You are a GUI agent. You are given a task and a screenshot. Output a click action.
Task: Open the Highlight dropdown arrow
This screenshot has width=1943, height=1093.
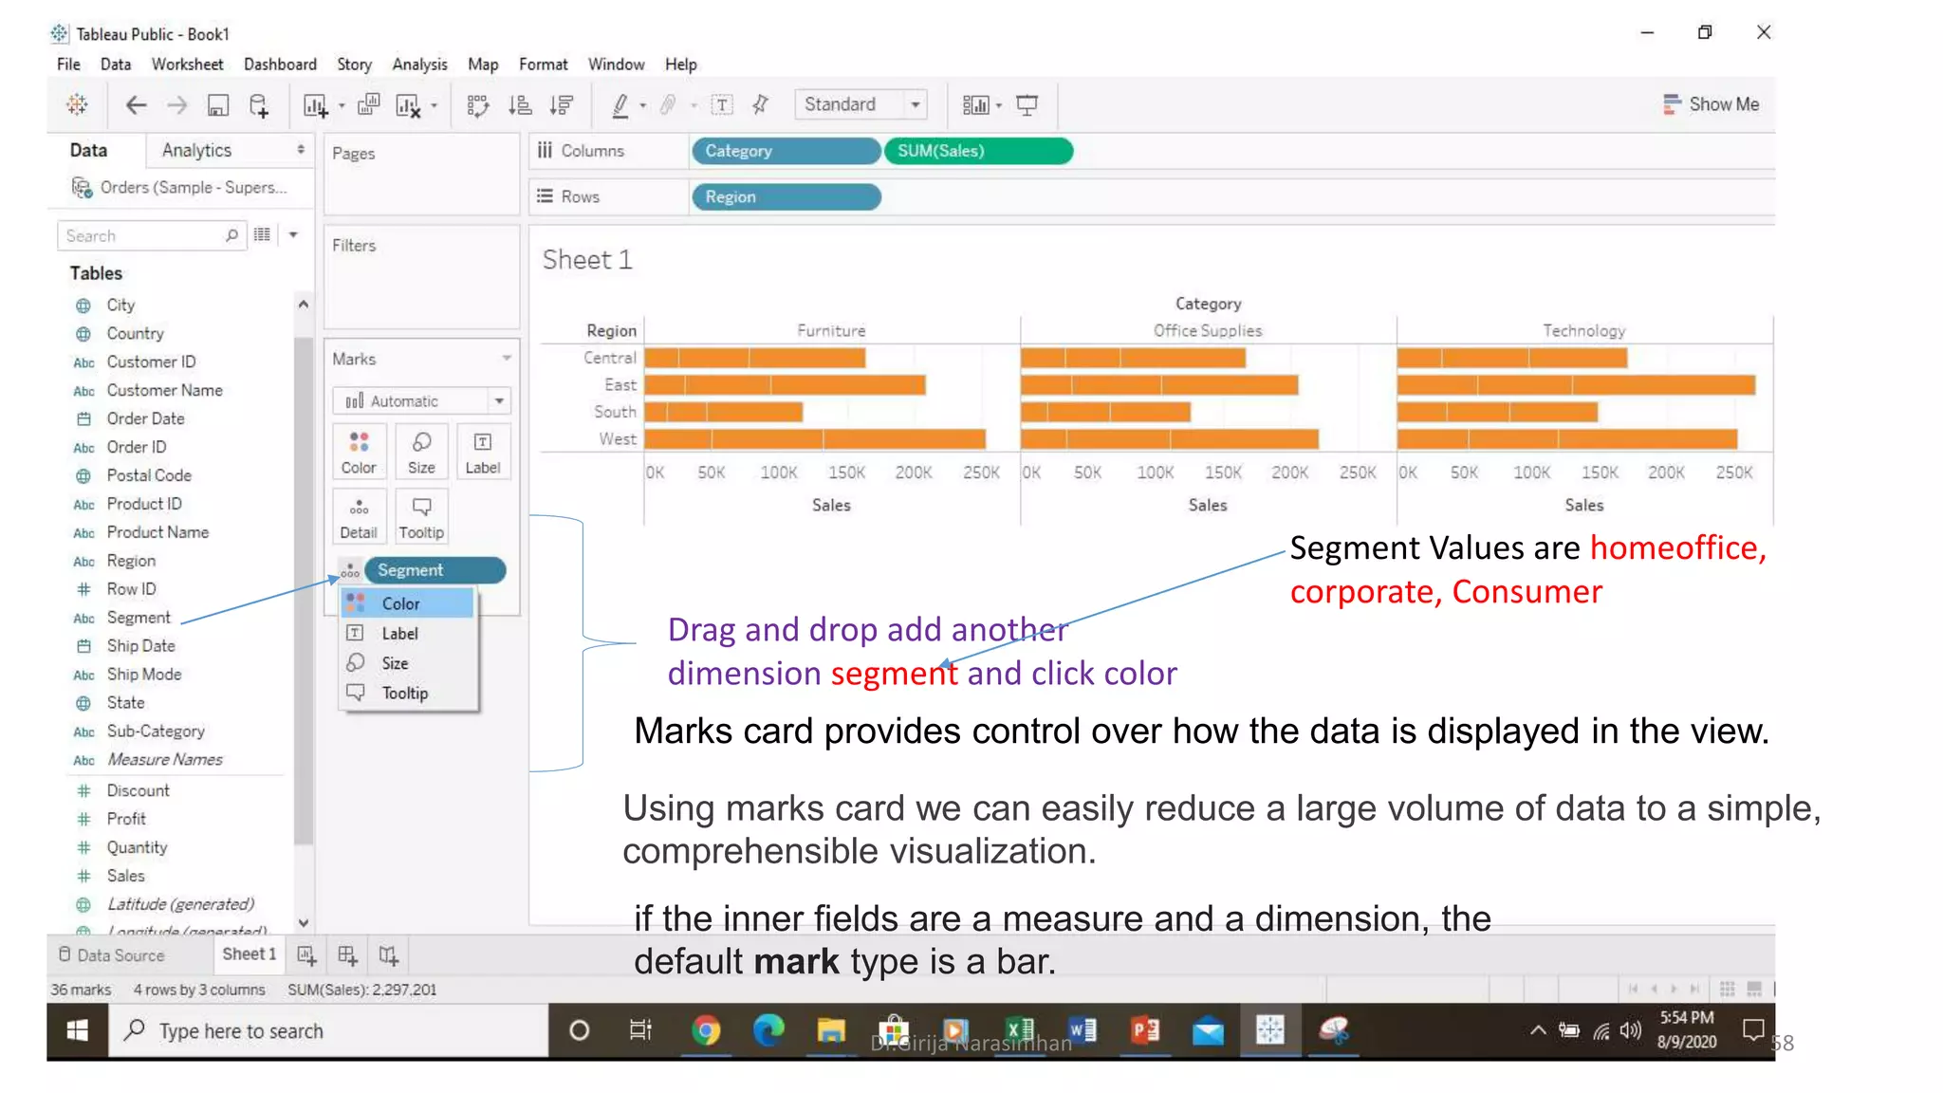coord(643,105)
